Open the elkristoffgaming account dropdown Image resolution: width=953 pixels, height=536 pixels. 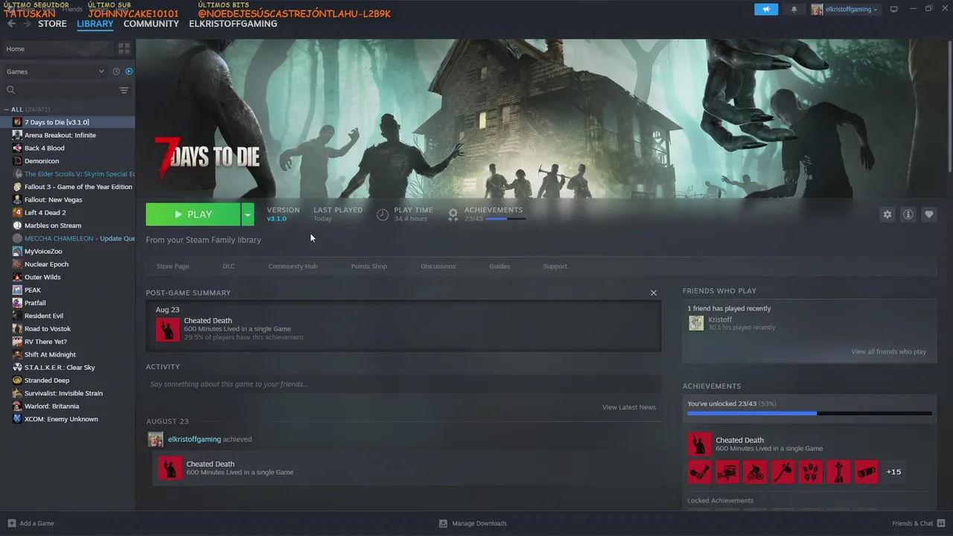(x=845, y=10)
